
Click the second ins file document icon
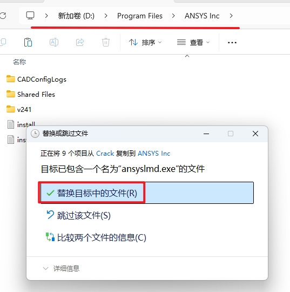point(11,140)
